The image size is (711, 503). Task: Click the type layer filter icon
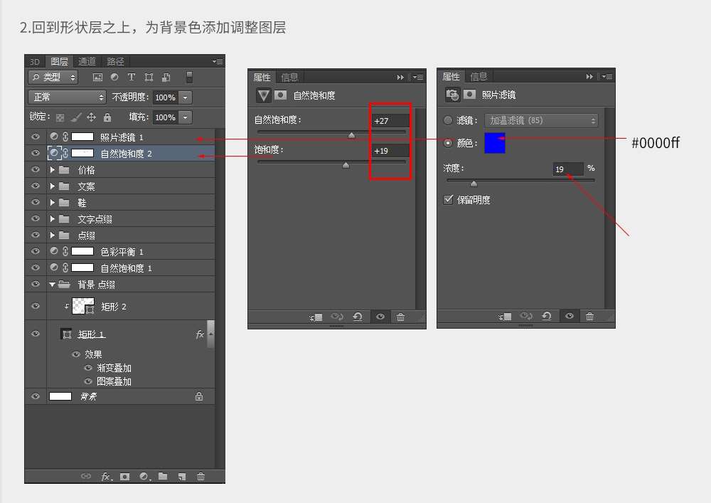click(132, 78)
